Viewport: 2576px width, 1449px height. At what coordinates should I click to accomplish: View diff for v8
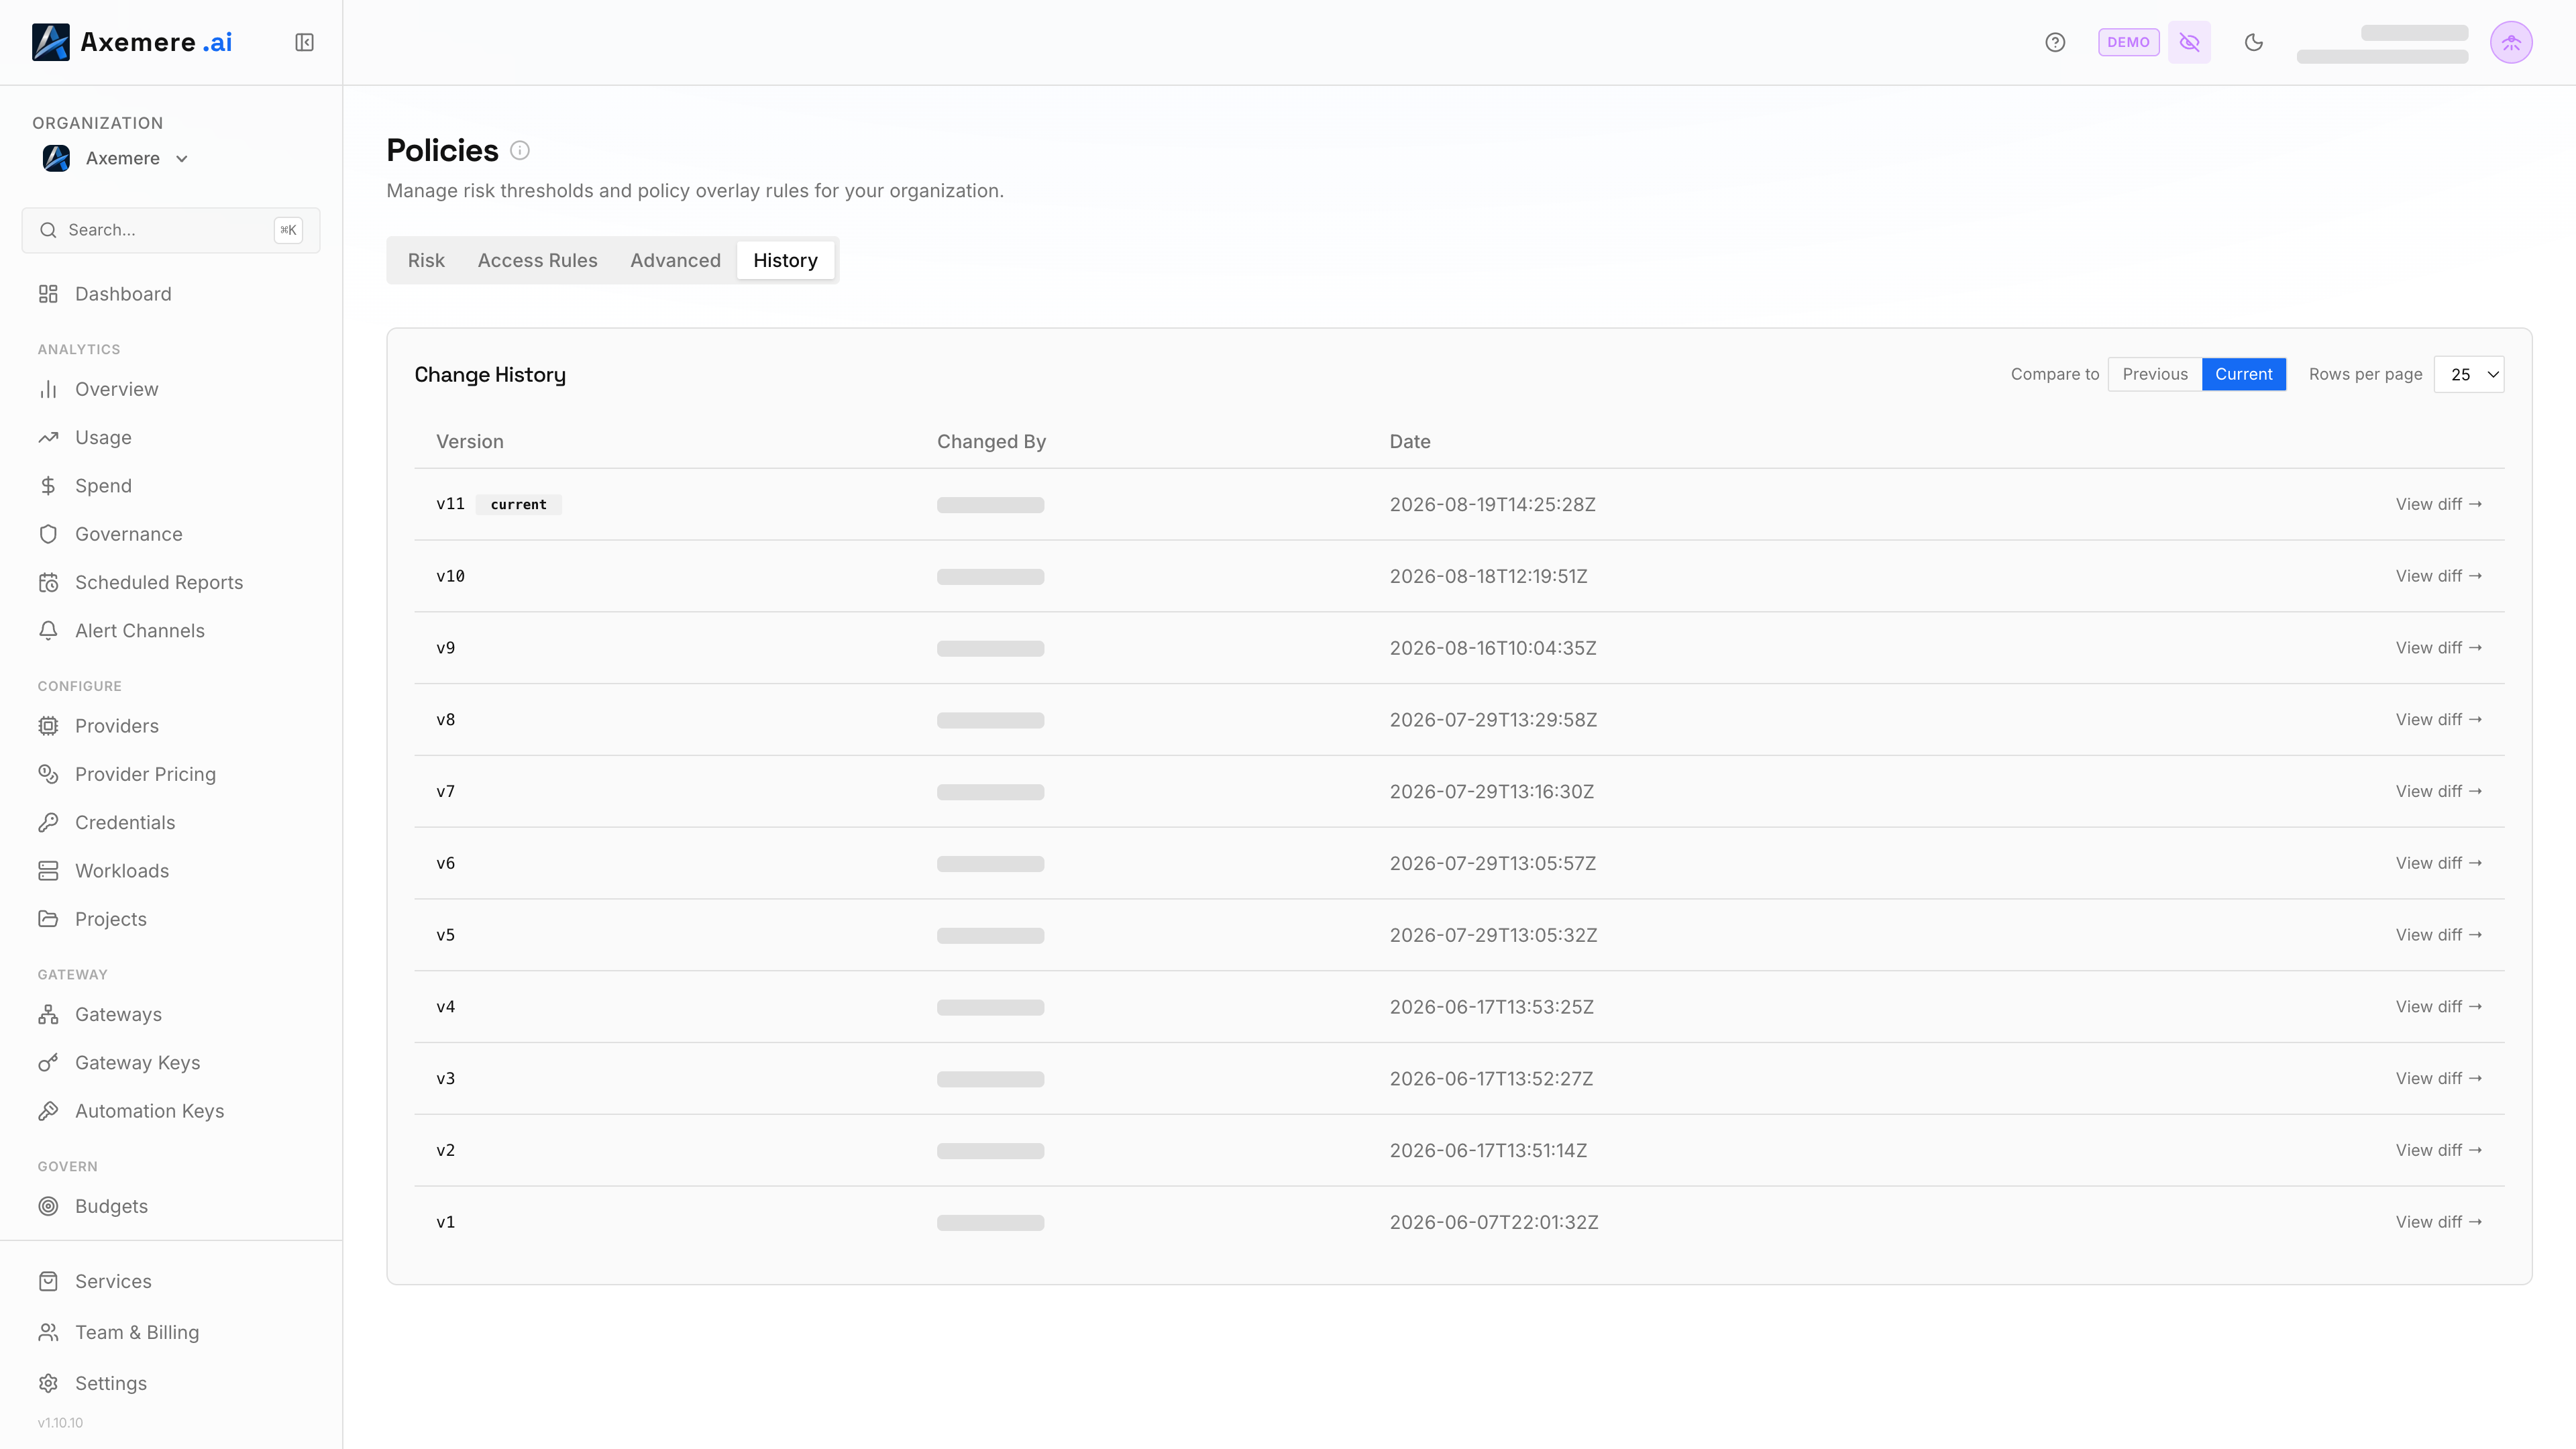[2438, 720]
